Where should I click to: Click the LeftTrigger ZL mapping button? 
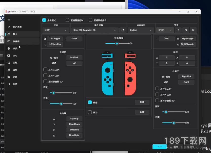(55, 39)
